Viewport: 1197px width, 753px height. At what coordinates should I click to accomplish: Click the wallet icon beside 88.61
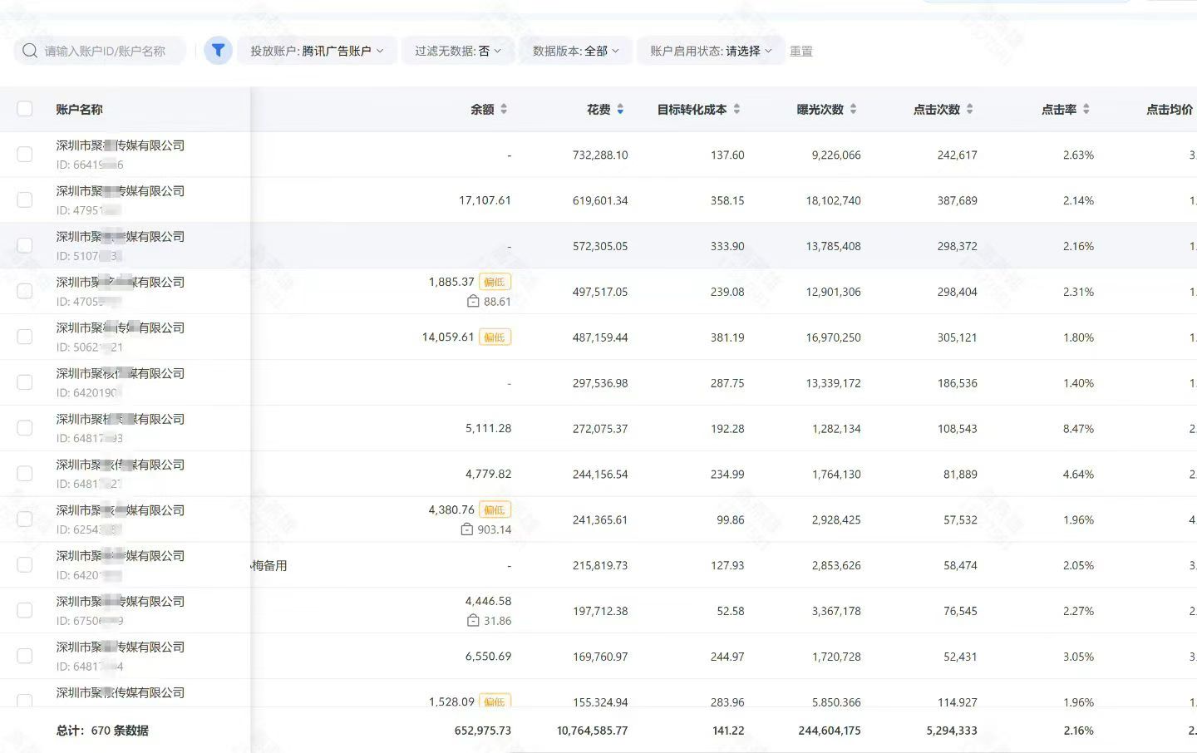473,302
